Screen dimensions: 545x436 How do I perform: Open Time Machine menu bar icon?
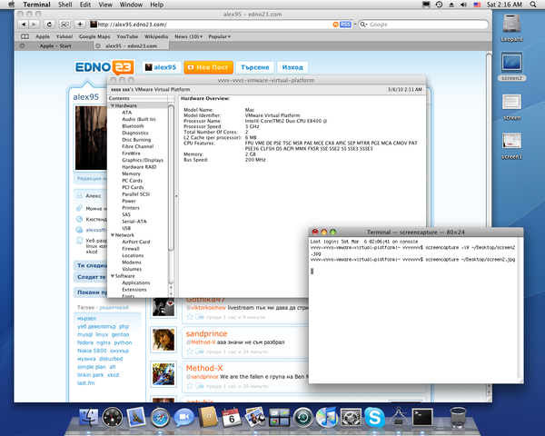tap(439, 5)
